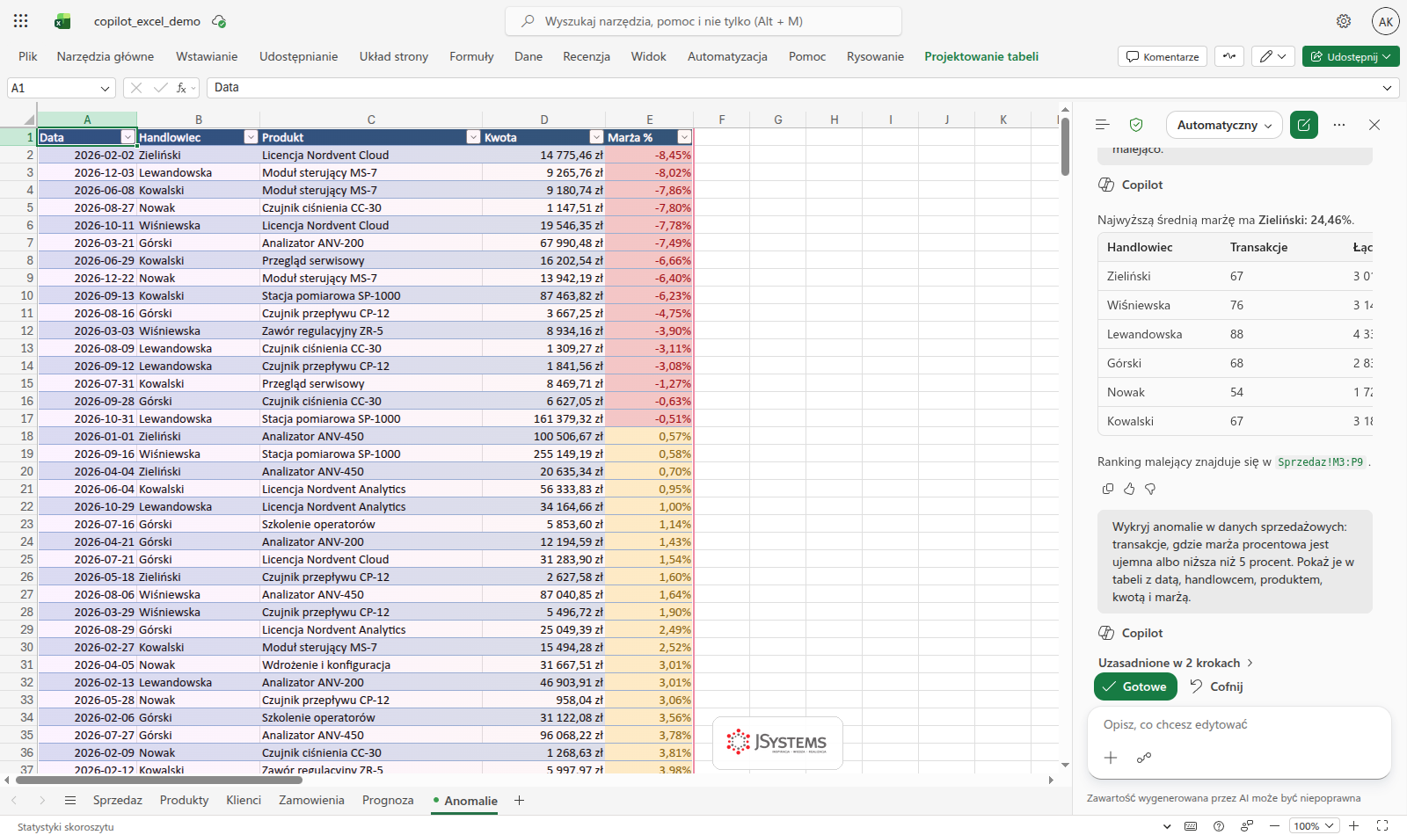Open the Projektowanie tabeli tab
Viewport: 1407px width, 835px height.
tap(981, 56)
